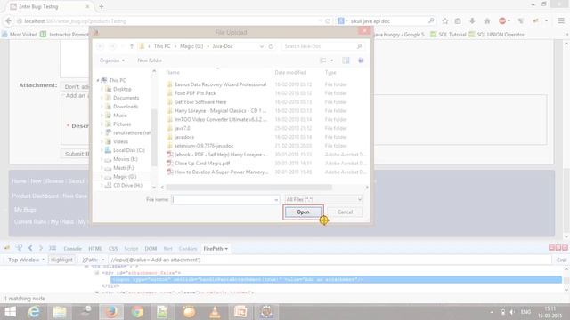570x320 pixels.
Task: Select Videos in the navigation tree
Action: point(120,141)
